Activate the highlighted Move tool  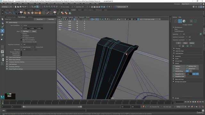click(2, 31)
